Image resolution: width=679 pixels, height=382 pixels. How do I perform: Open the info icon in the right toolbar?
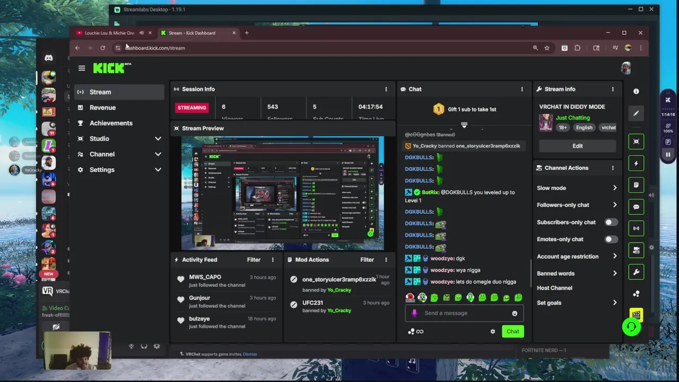click(x=636, y=91)
